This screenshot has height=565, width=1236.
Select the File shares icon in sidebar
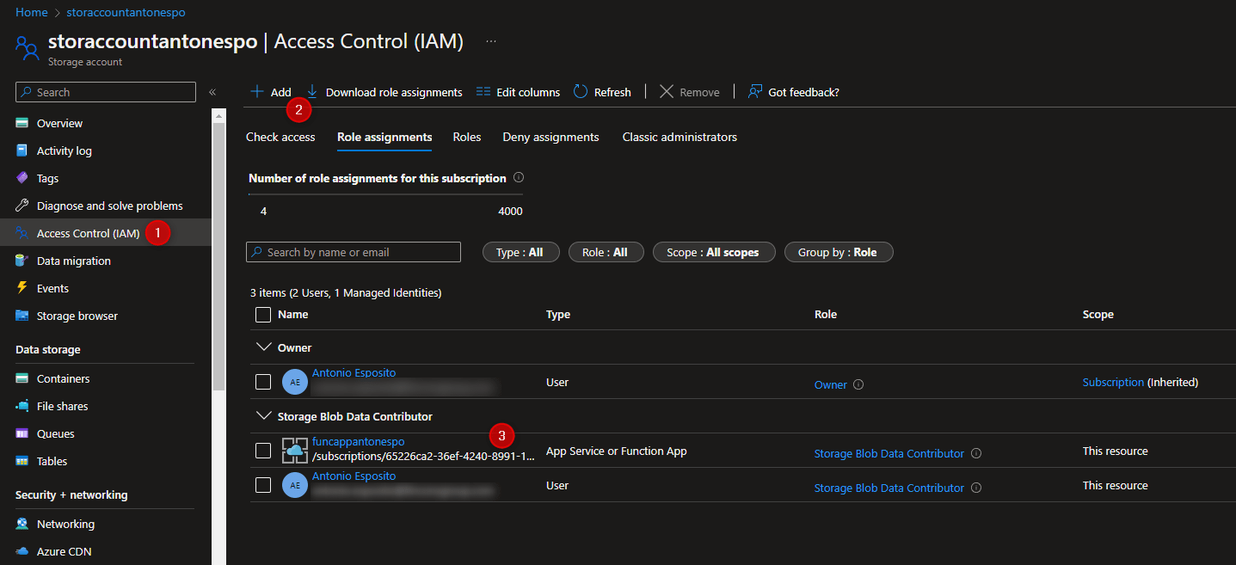25,406
